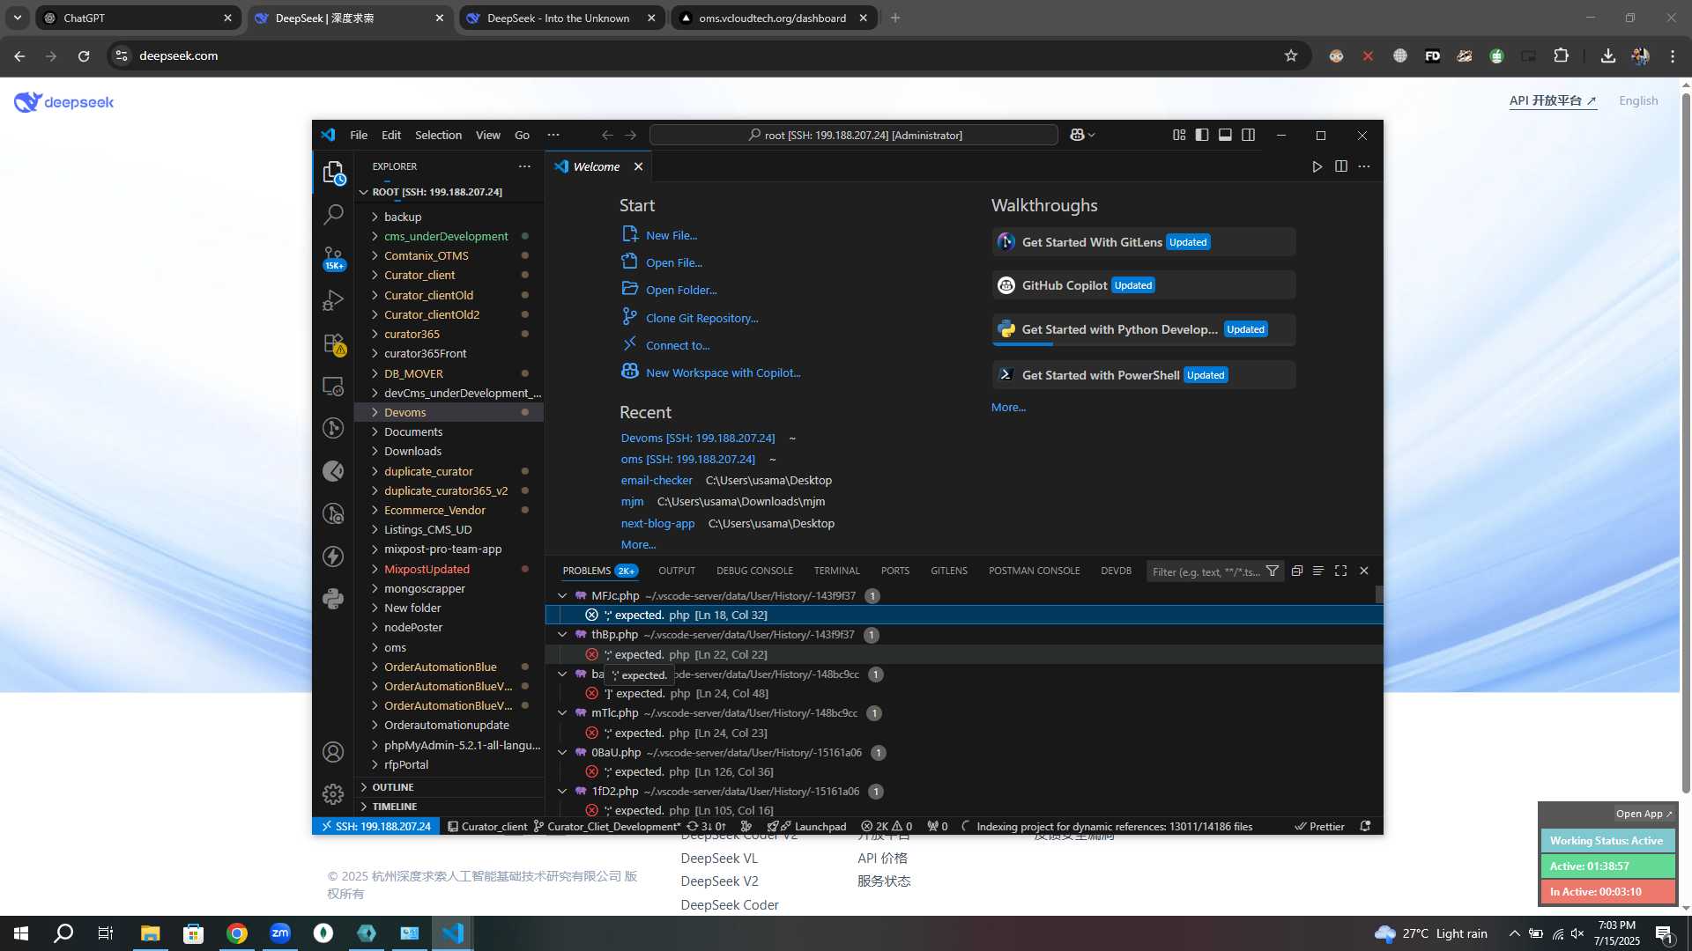Open Google Chrome from the taskbar
This screenshot has height=951, width=1692.
coord(237,933)
